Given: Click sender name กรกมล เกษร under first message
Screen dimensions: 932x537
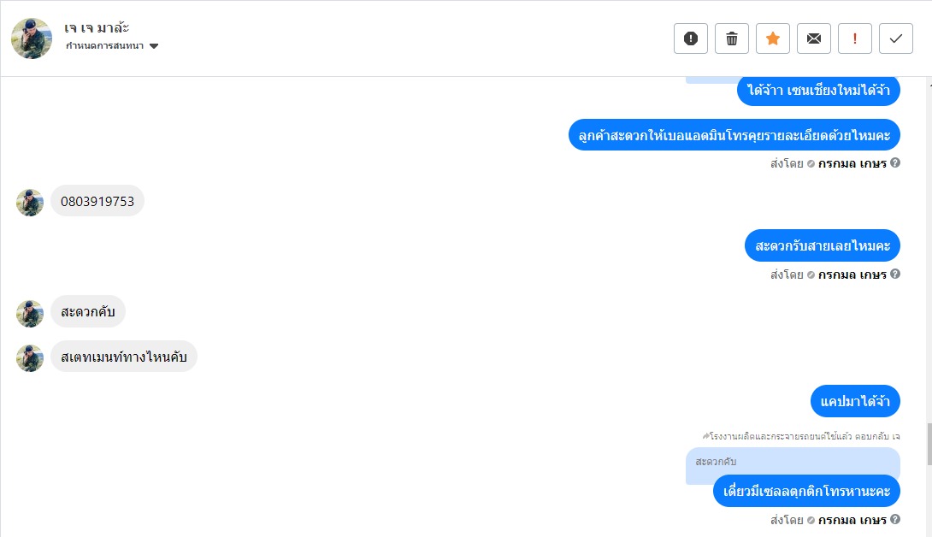Looking at the screenshot, I should [x=852, y=163].
